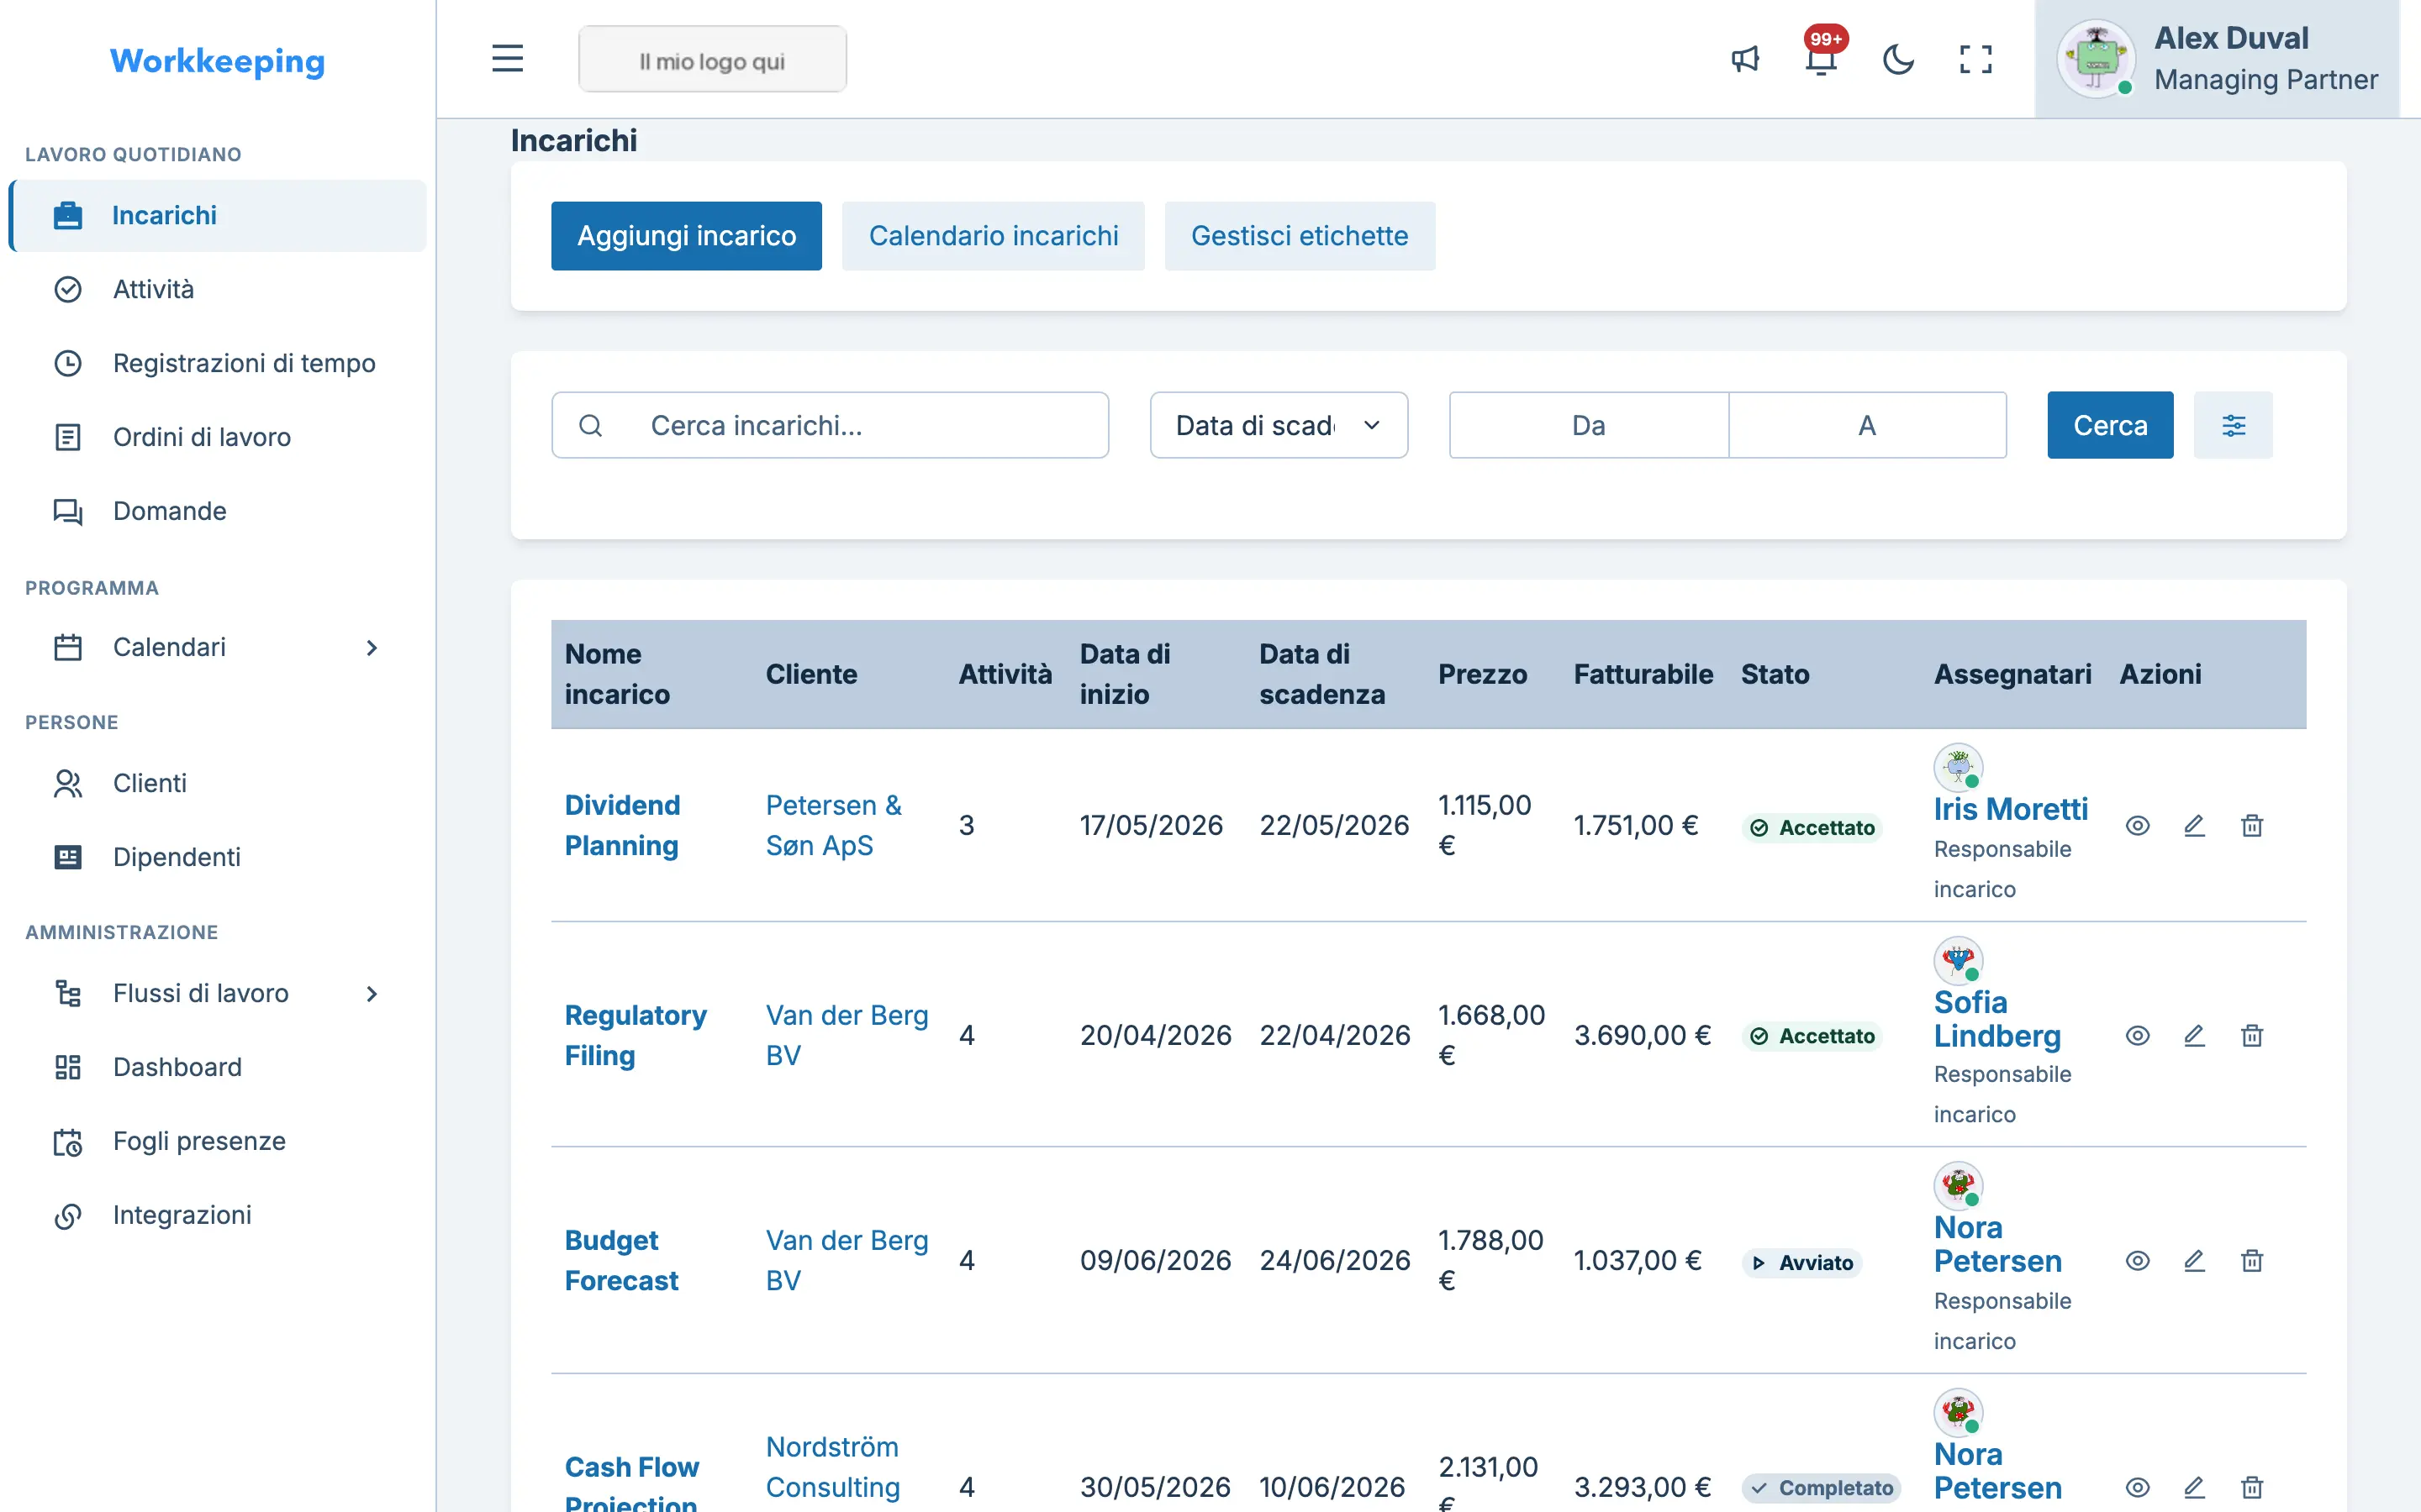Click the Cerca incarichi search field
Image resolution: width=2421 pixels, height=1512 pixels.
pos(830,425)
